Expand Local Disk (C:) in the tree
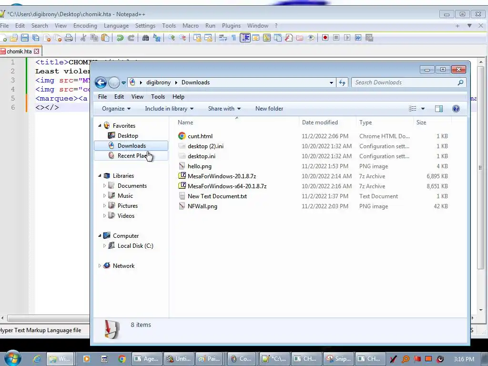The width and height of the screenshot is (488, 366). [x=104, y=245]
